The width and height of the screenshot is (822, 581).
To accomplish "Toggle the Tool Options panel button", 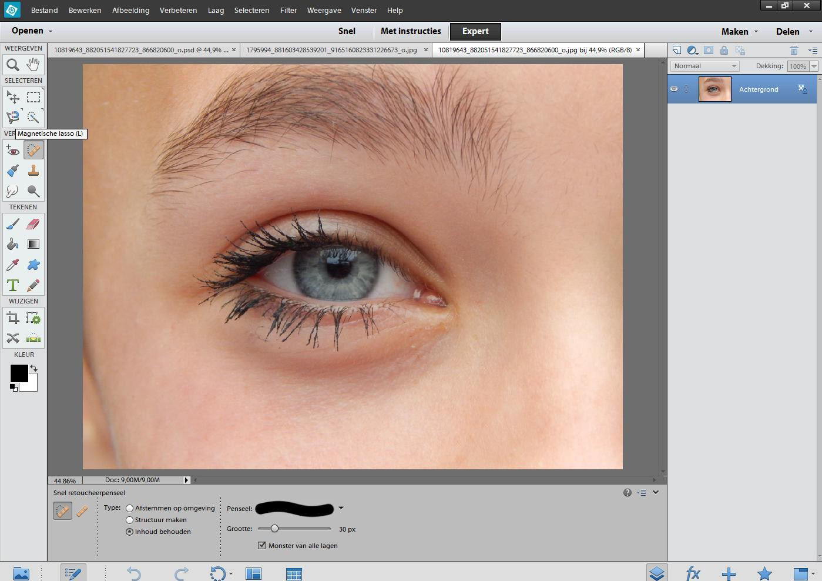I will (x=73, y=573).
